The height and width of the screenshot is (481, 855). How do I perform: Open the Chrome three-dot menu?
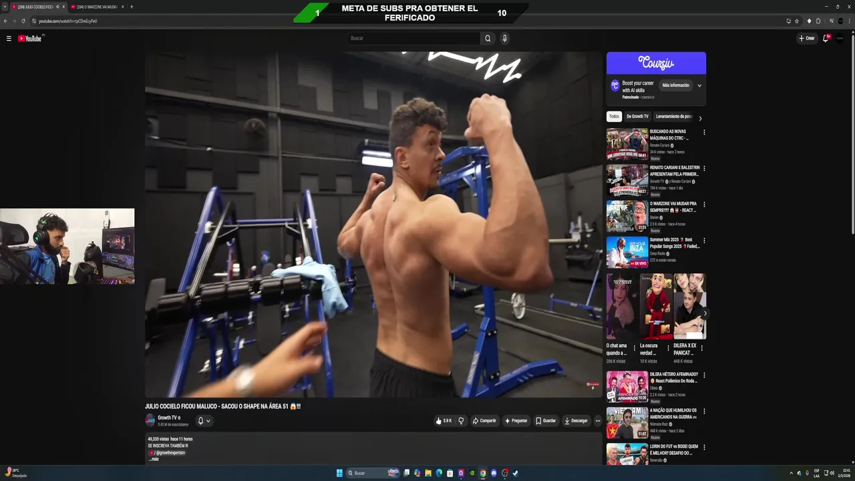coord(848,21)
